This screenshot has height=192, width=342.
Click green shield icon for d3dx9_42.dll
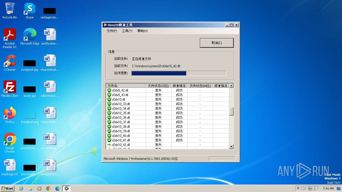coord(109,90)
